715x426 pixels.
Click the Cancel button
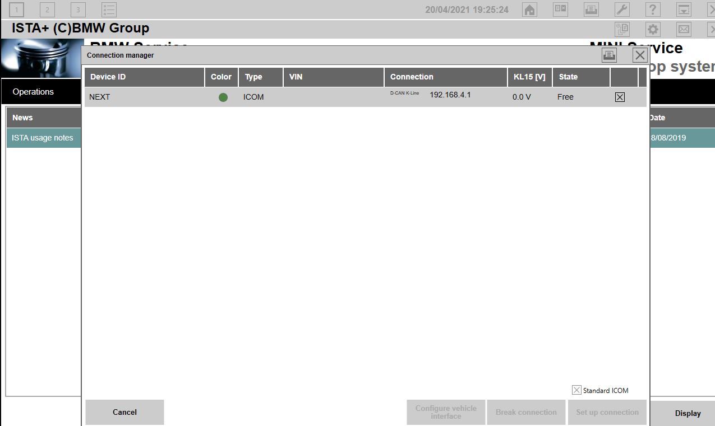coord(124,412)
